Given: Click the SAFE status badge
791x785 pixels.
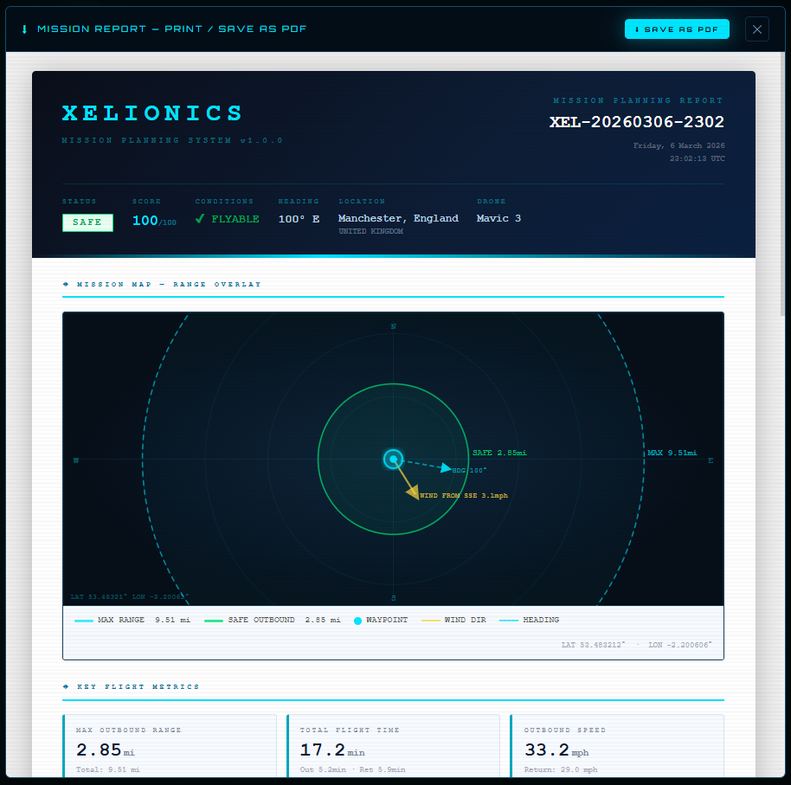Looking at the screenshot, I should pos(87,222).
